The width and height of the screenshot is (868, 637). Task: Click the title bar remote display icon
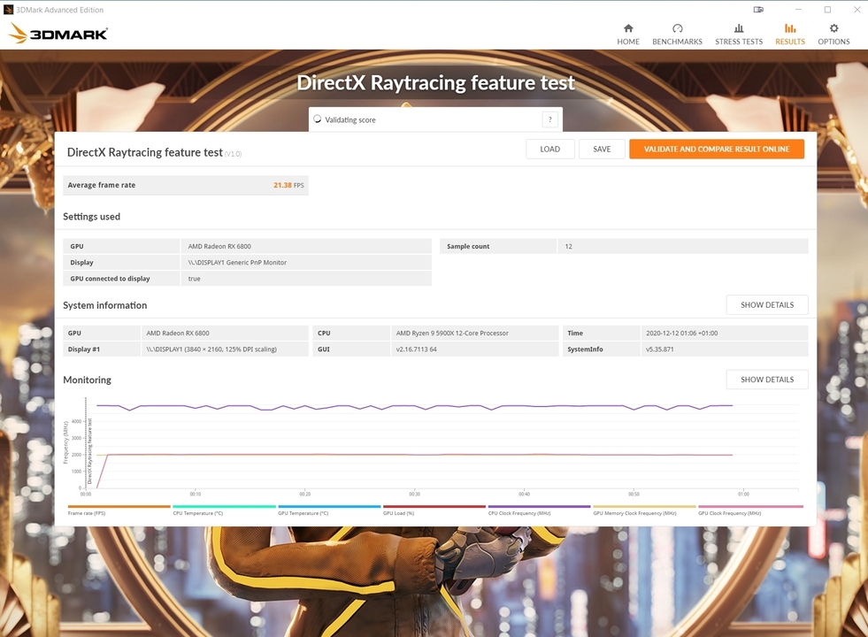(x=758, y=10)
